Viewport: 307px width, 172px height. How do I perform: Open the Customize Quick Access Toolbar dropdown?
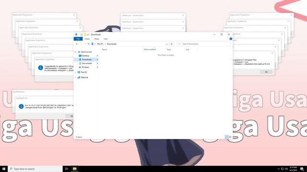click(88, 35)
